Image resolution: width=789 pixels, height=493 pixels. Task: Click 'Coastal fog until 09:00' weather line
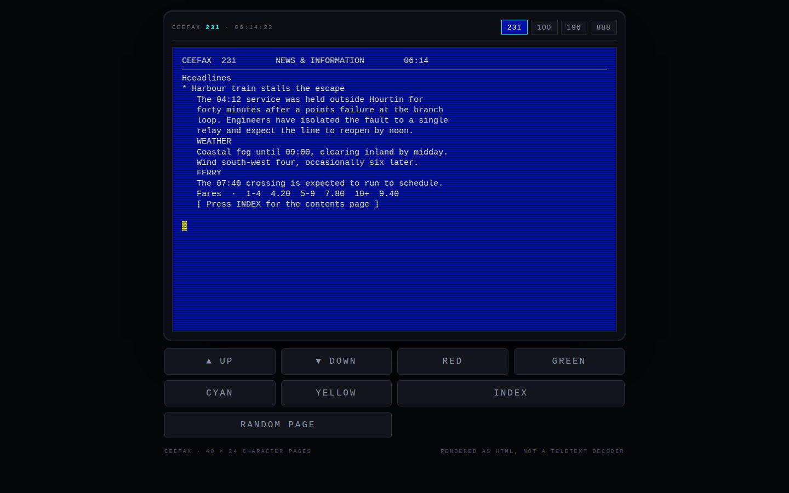pos(322,152)
